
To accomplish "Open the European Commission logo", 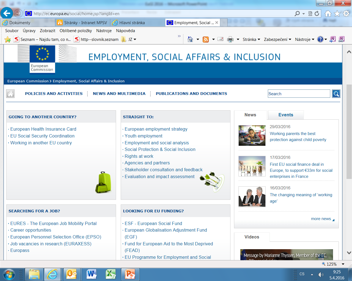I will tap(42, 59).
